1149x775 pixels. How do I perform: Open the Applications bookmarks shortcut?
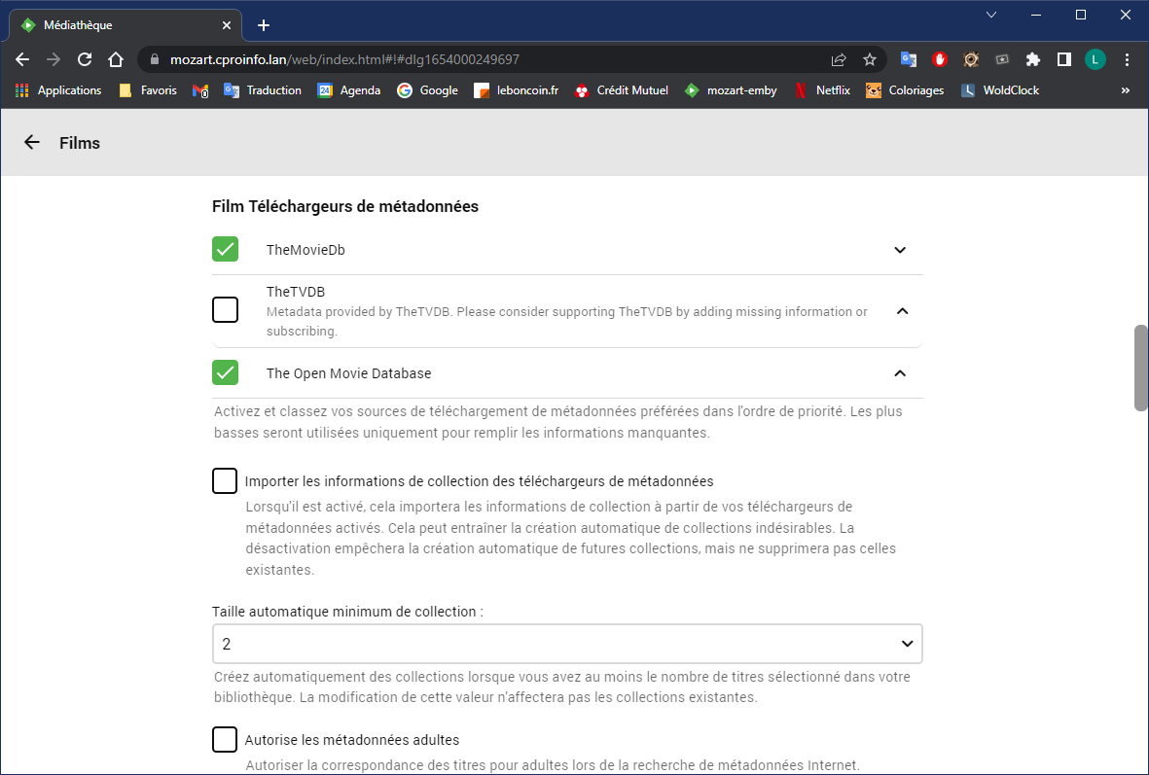coord(58,90)
